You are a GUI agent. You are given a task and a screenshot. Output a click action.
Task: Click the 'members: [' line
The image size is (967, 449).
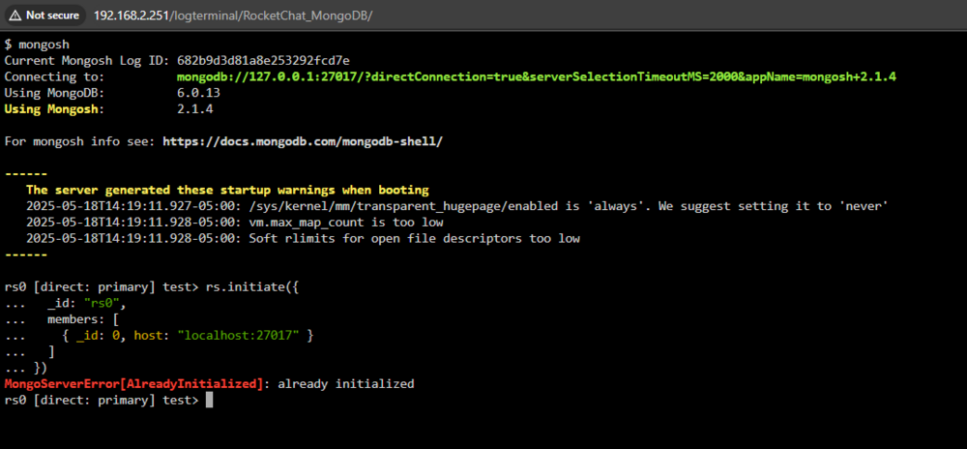click(x=83, y=319)
